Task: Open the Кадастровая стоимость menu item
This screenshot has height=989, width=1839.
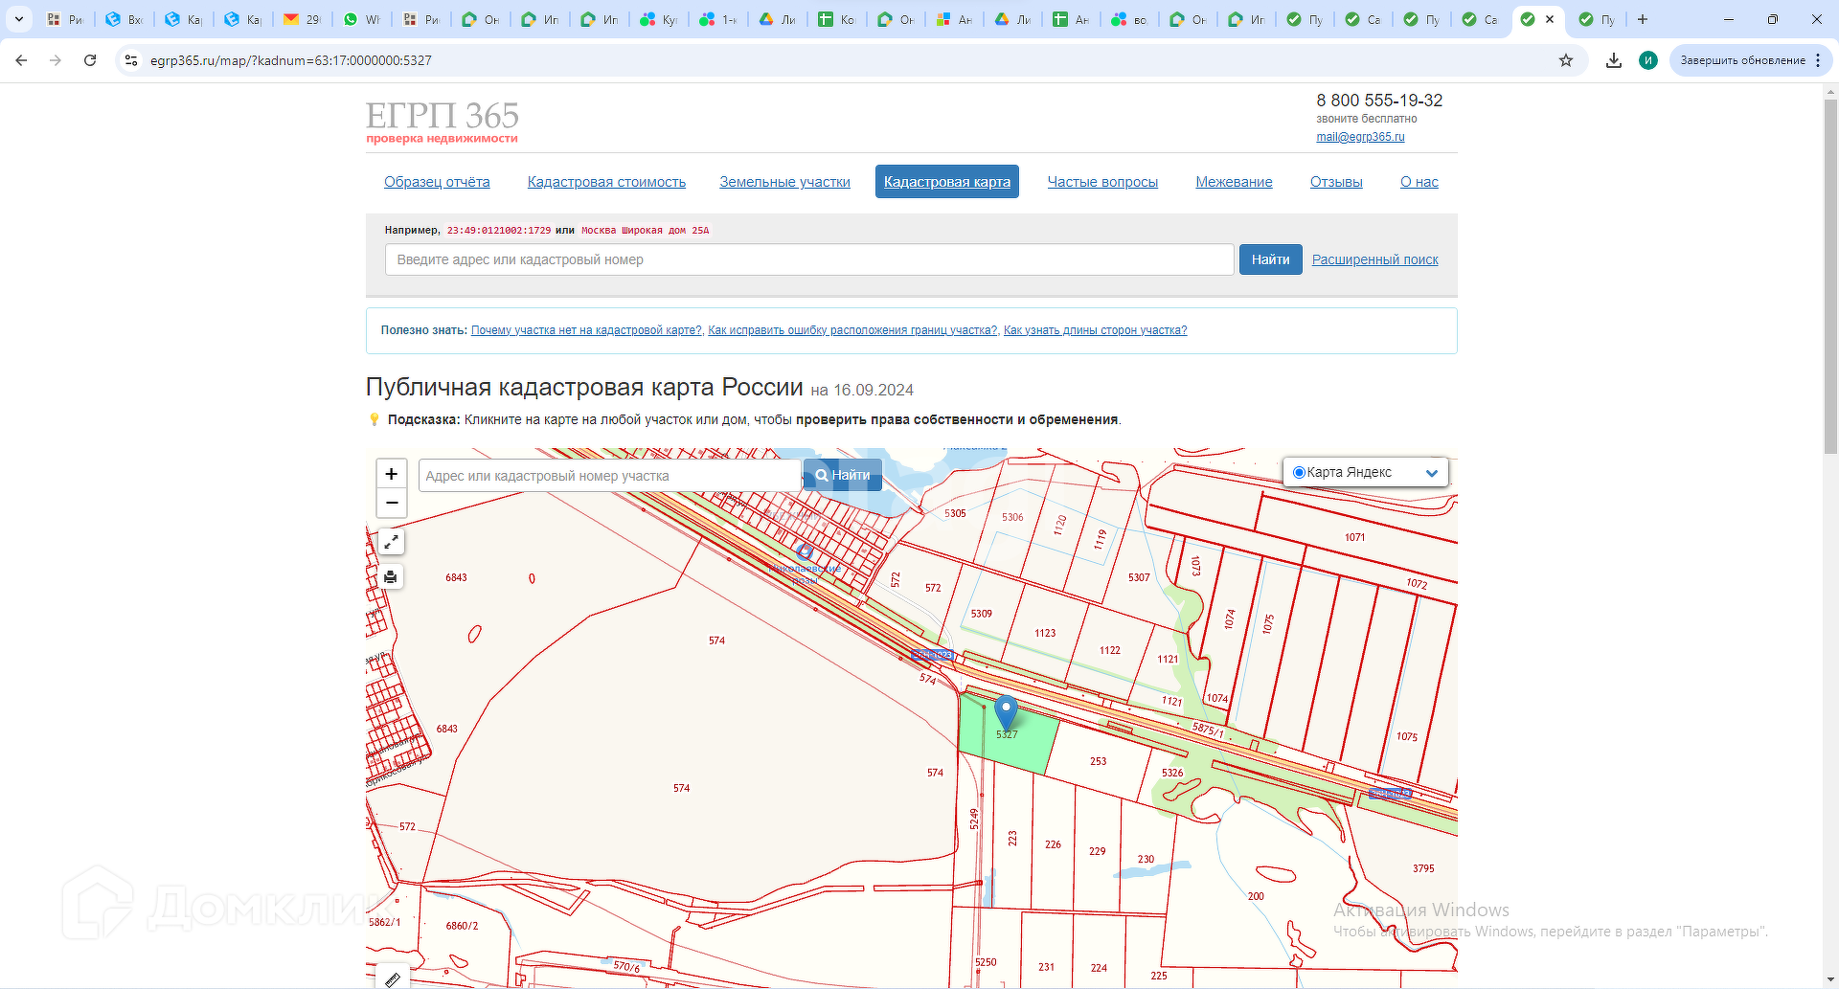Action: [606, 182]
